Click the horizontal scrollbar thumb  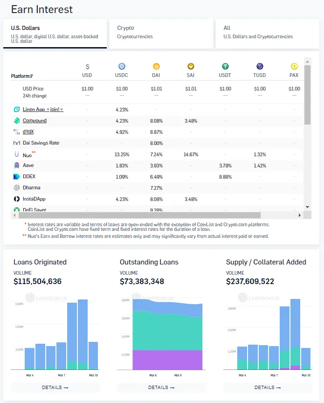139,215
